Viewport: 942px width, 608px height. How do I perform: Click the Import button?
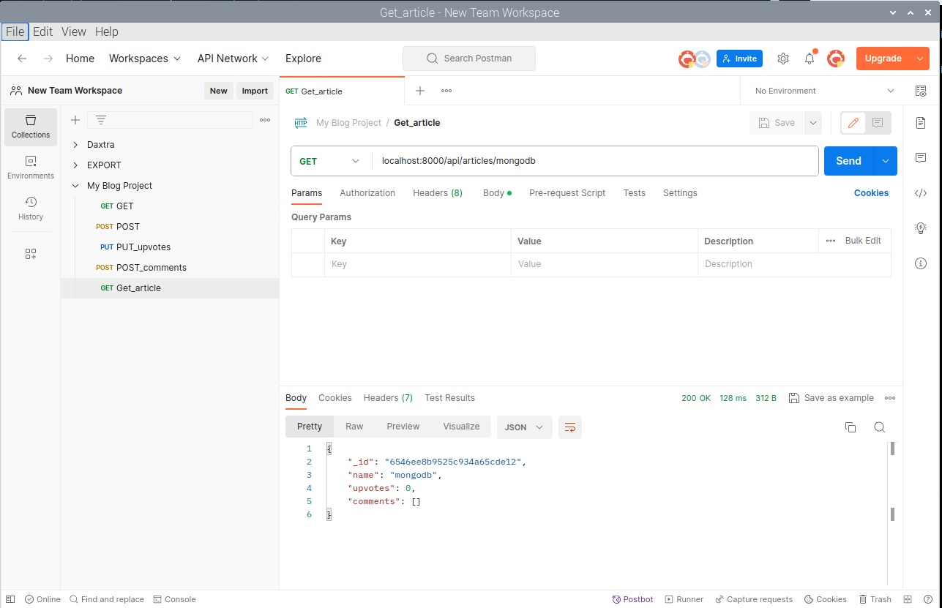tap(255, 91)
